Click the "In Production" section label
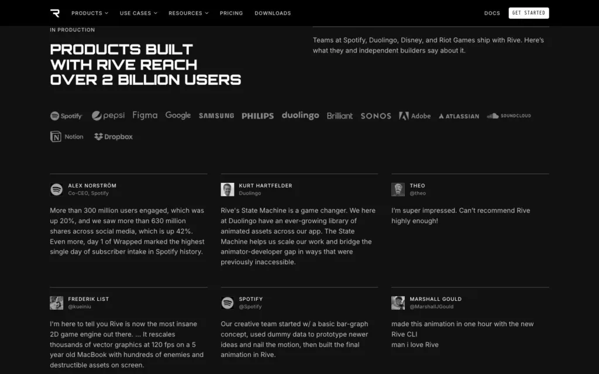Image resolution: width=599 pixels, height=374 pixels. 72,30
